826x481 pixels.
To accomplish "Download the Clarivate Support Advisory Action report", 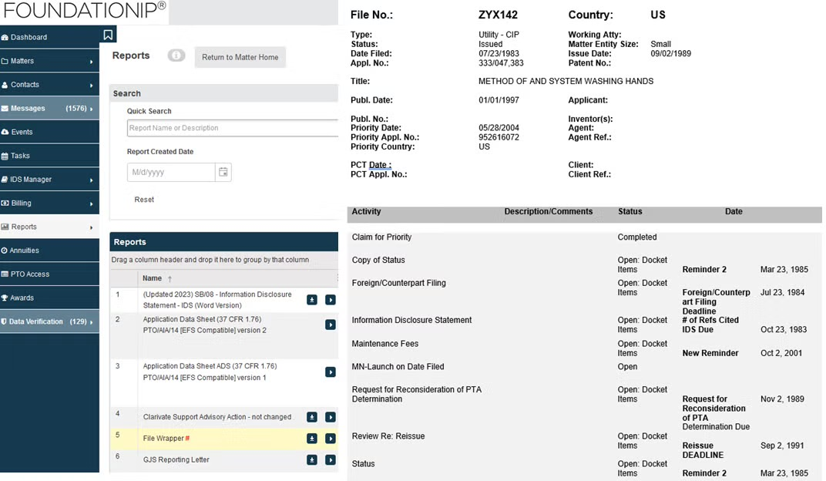I will (x=312, y=417).
